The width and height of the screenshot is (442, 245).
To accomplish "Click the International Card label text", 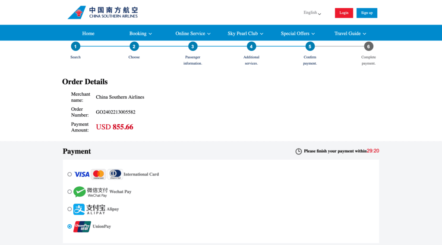I will pyautogui.click(x=141, y=174).
